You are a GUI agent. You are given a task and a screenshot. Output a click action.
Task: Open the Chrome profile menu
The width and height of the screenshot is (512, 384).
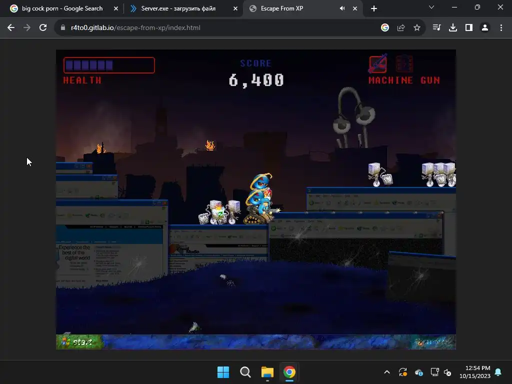tap(485, 28)
